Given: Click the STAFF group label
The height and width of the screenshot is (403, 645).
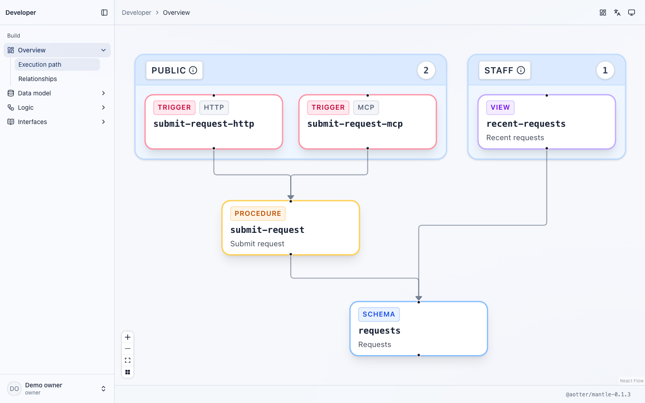Looking at the screenshot, I should pos(505,70).
